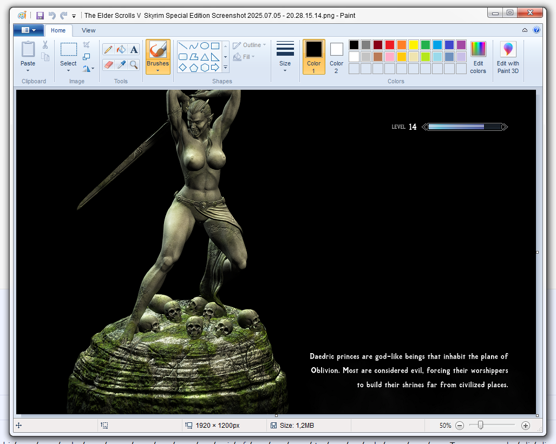Choose the Pentagon shape

pyautogui.click(x=194, y=67)
